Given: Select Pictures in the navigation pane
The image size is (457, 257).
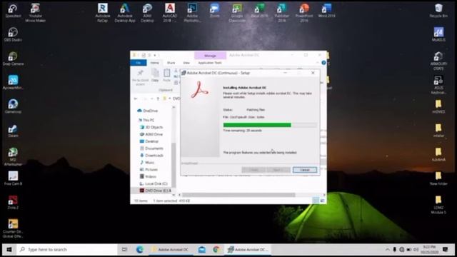Looking at the screenshot, I should click(x=149, y=169).
